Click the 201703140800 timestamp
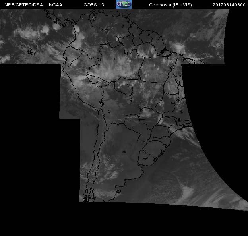The image size is (248, 236). [229, 5]
